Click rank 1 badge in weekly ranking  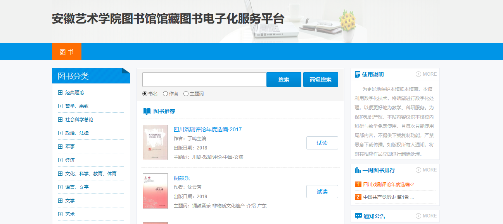358,184
